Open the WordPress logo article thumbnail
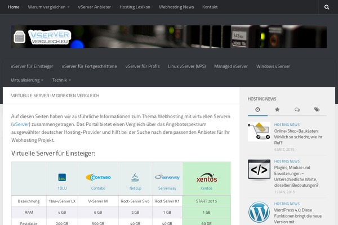Viewport: 338px width, 225px height. click(259, 212)
